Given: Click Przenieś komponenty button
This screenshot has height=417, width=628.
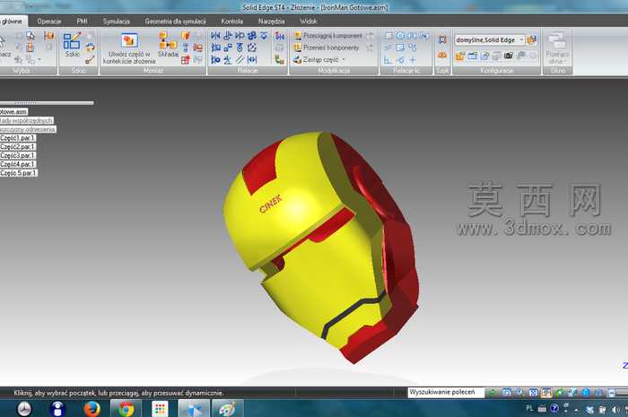Looking at the screenshot, I should (x=327, y=48).
